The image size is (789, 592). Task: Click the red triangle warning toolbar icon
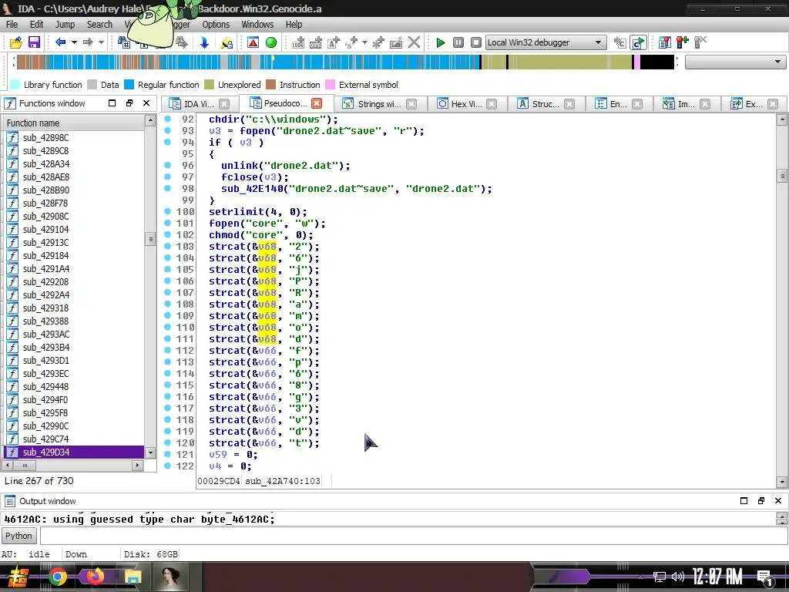[x=253, y=42]
